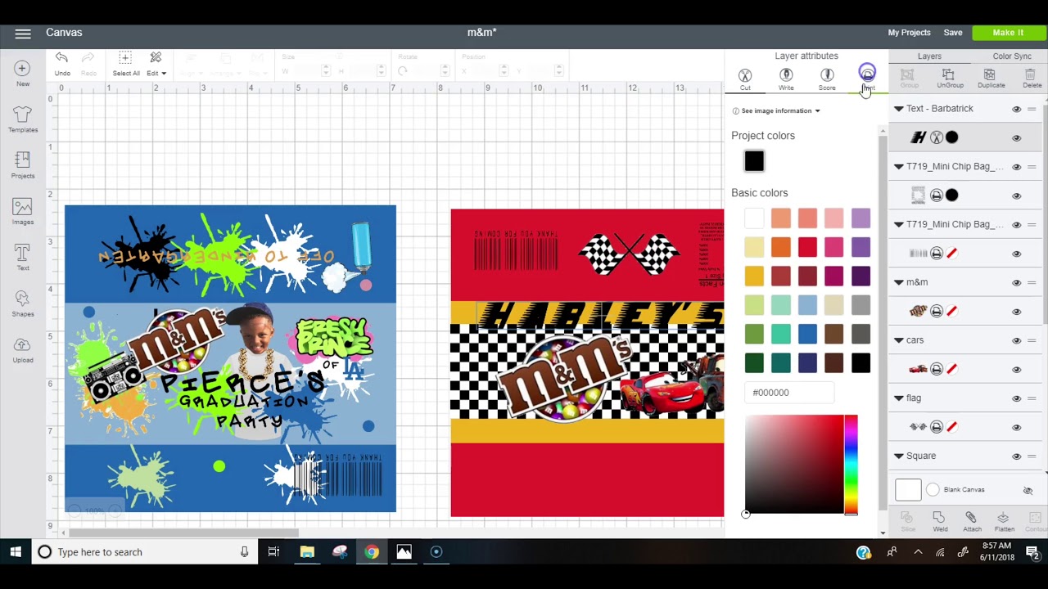This screenshot has height=589, width=1048.
Task: Collapse the flag layer group
Action: click(898, 398)
